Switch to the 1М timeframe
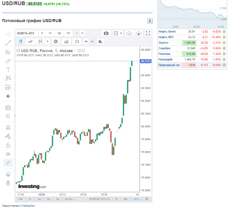The height and width of the screenshot is (208, 230). point(68,33)
